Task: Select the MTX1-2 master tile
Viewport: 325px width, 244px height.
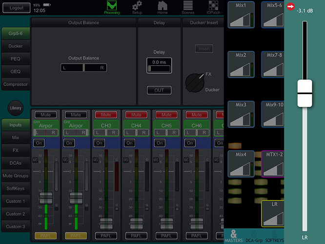Action: tap(273, 164)
